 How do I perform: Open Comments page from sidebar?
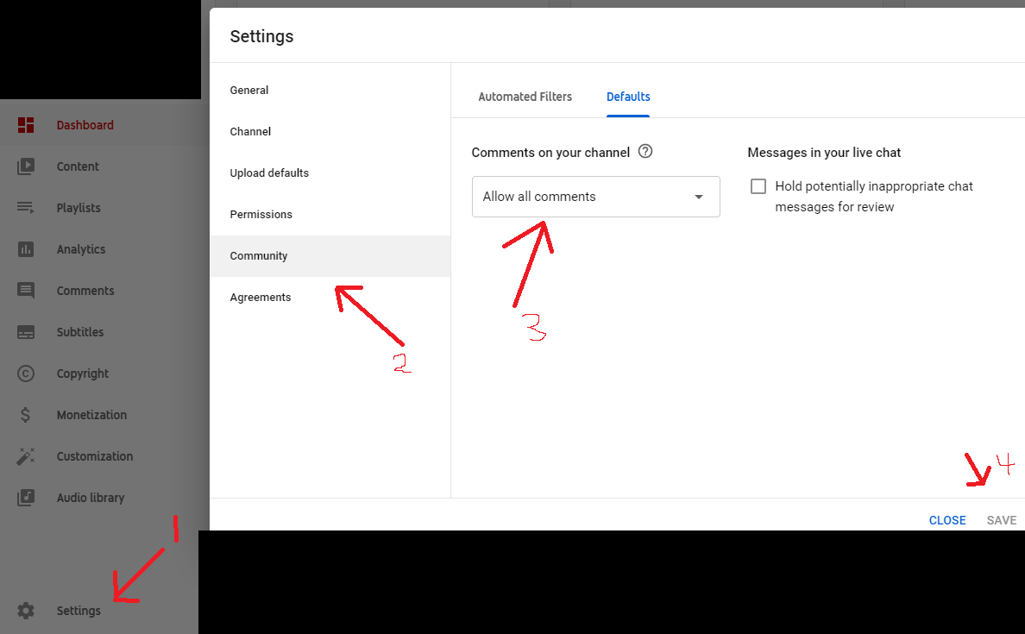(85, 291)
